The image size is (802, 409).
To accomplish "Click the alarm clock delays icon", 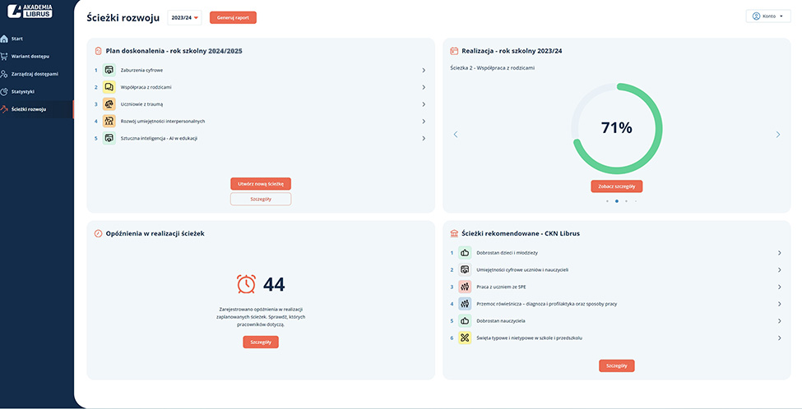I will point(246,284).
